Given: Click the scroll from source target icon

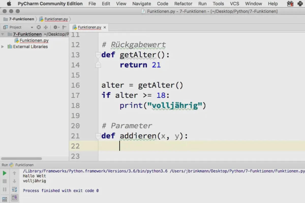Looking at the screenshot, I should coord(39,27).
